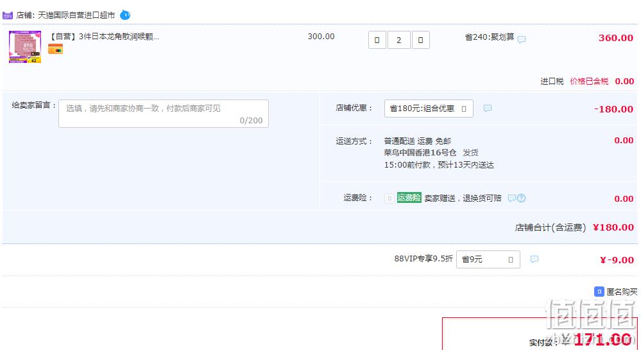Click the orange card icon under product
This screenshot has width=641, height=350.
[x=55, y=49]
